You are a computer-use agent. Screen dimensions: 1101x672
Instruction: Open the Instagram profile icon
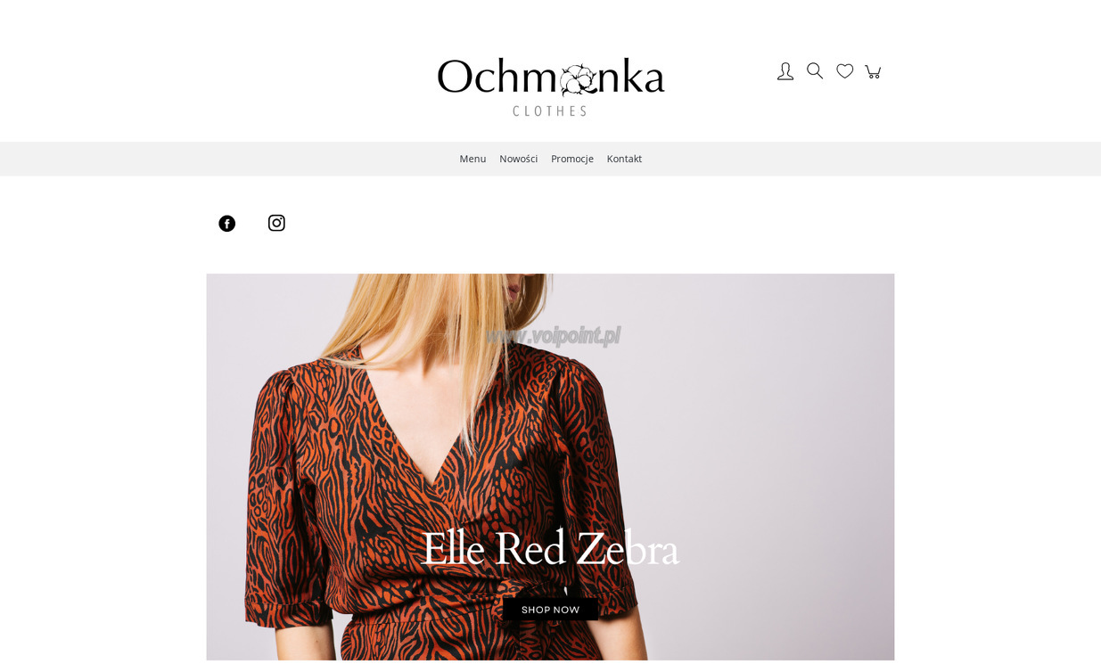(x=276, y=223)
